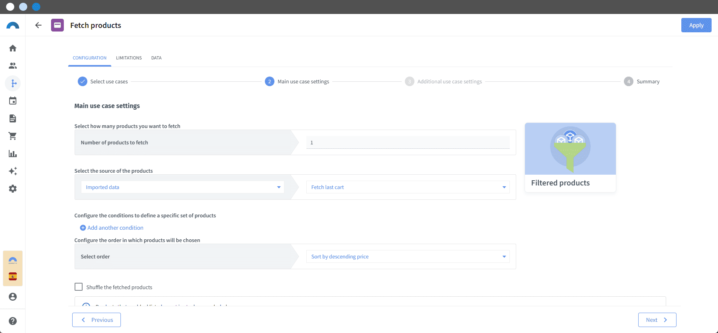Click the completed Select use cases step checkmark
Image resolution: width=718 pixels, height=333 pixels.
coord(83,81)
